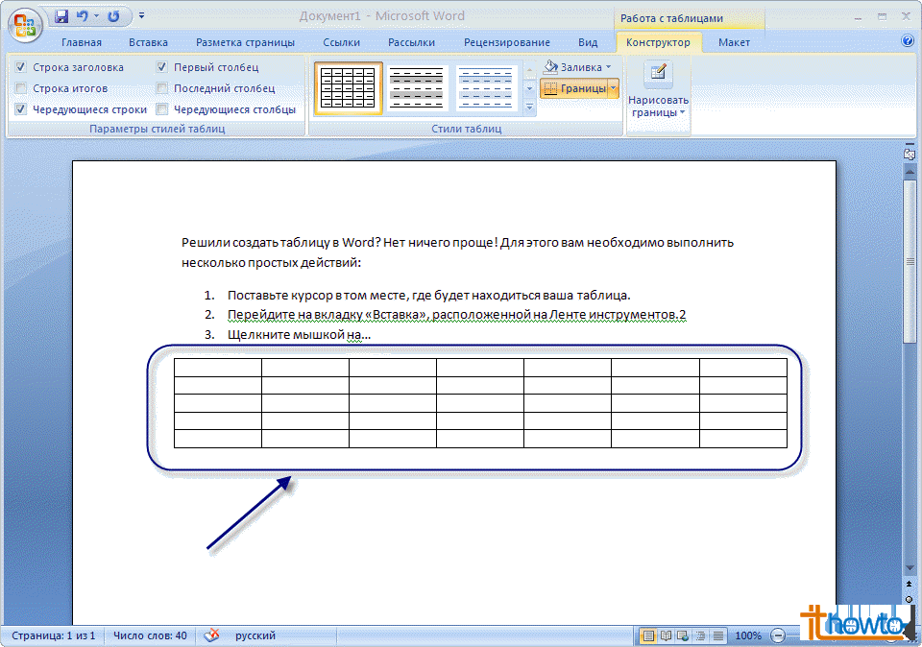Viewport: 922px width, 647px height.
Task: Open the Вид tab
Action: (x=588, y=42)
